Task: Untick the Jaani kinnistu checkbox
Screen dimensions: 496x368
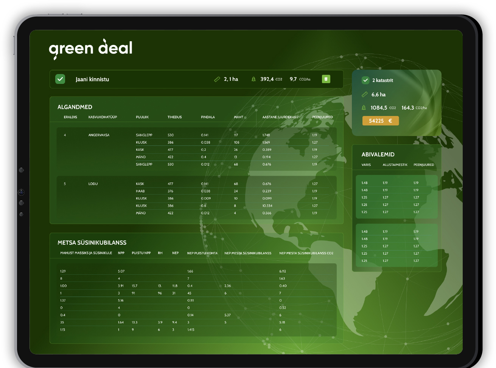Action: click(x=60, y=79)
